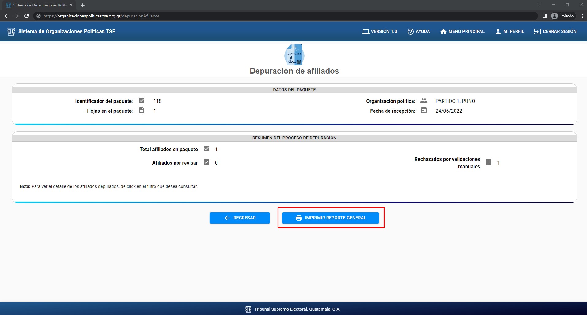The height and width of the screenshot is (315, 587).
Task: Click the certificate document icon above title
Action: 294,55
